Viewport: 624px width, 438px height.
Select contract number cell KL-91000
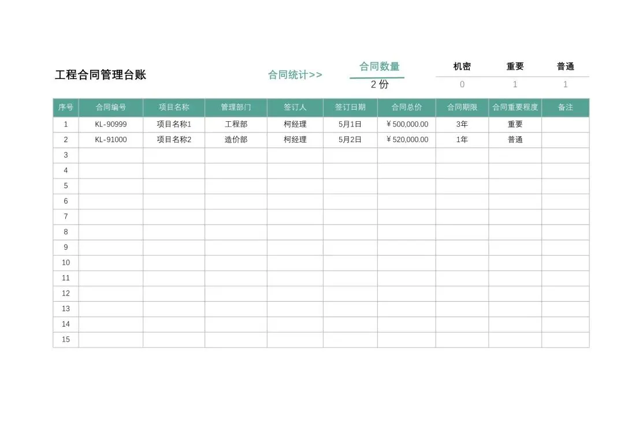pos(110,140)
